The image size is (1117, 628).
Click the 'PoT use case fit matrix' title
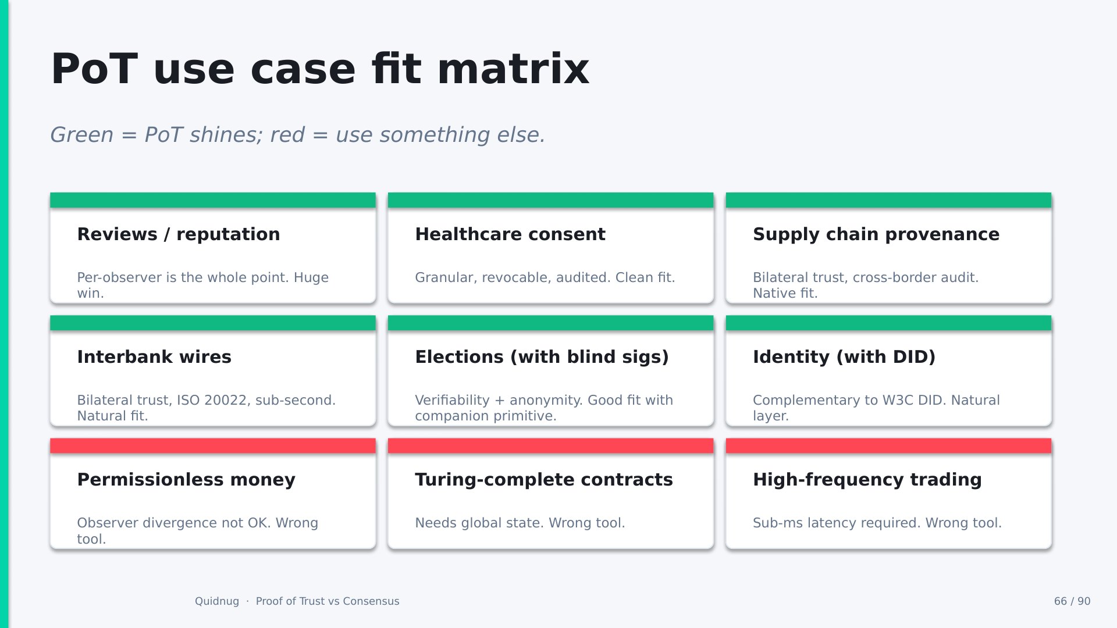coord(320,69)
